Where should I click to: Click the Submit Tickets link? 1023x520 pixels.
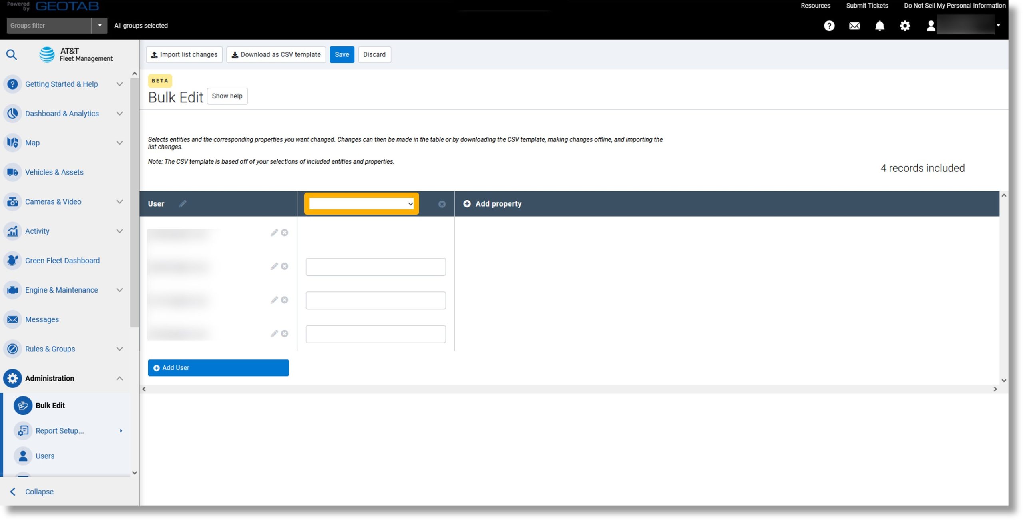click(x=867, y=6)
